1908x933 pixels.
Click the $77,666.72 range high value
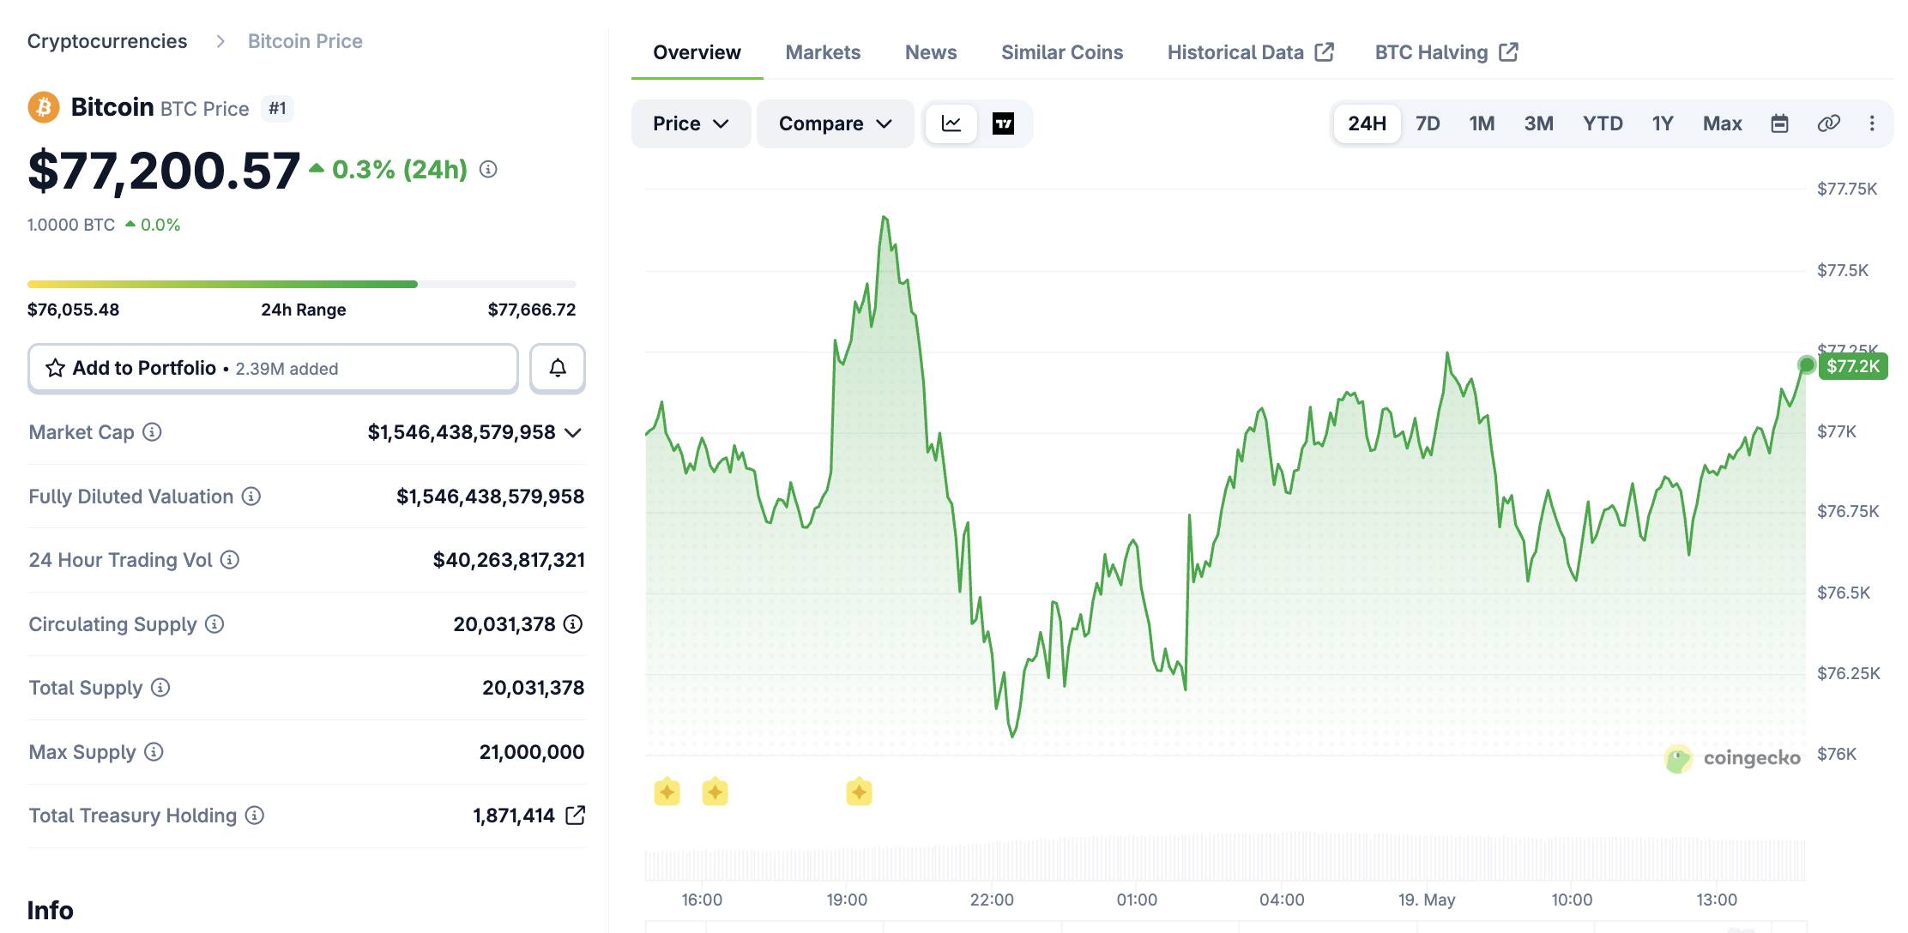(x=532, y=310)
